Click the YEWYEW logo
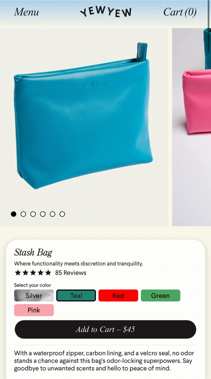Viewport: 211px width, 379px height. pyautogui.click(x=106, y=12)
